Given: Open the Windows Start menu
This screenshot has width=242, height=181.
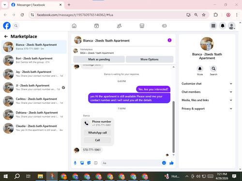Looking at the screenshot, I should [5, 176].
